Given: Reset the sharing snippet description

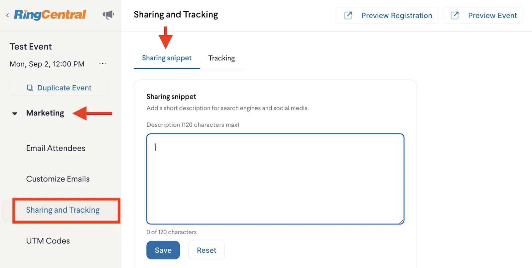Looking at the screenshot, I should [206, 250].
